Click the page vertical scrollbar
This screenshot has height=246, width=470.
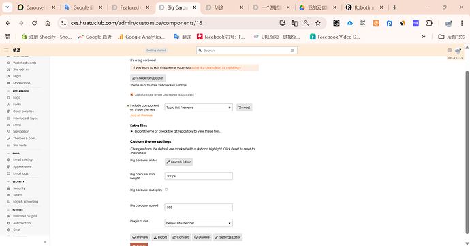tap(467, 152)
